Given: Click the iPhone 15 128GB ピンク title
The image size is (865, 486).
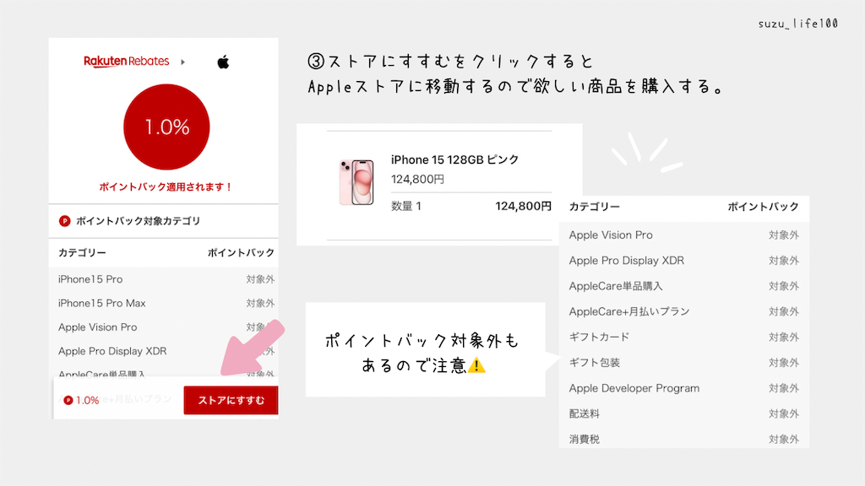Looking at the screenshot, I should (x=455, y=159).
